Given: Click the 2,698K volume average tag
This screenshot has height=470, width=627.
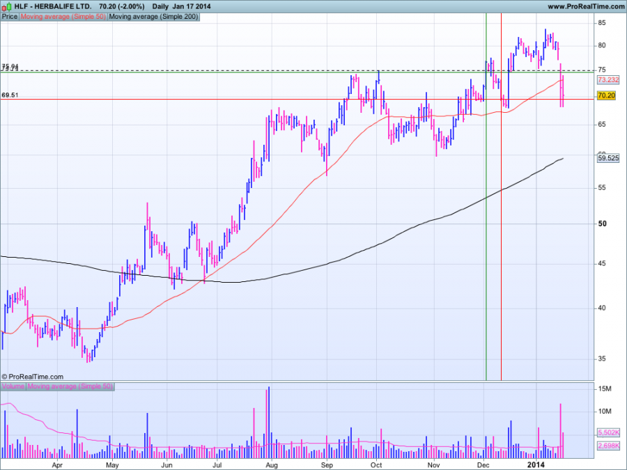Looking at the screenshot, I should [607, 446].
